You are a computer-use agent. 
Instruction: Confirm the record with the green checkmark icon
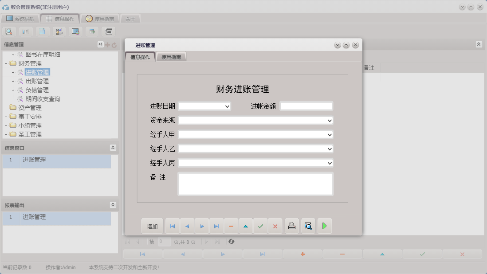coord(261,226)
